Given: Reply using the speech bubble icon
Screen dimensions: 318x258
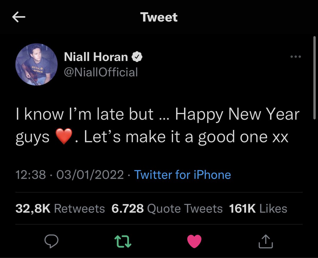Looking at the screenshot, I should [51, 241].
